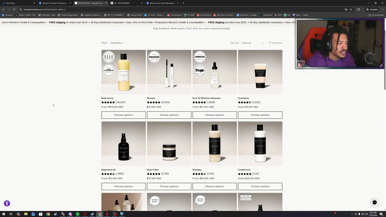Open the BPM bookmark
386x217 pixels.
(x=278, y=15)
